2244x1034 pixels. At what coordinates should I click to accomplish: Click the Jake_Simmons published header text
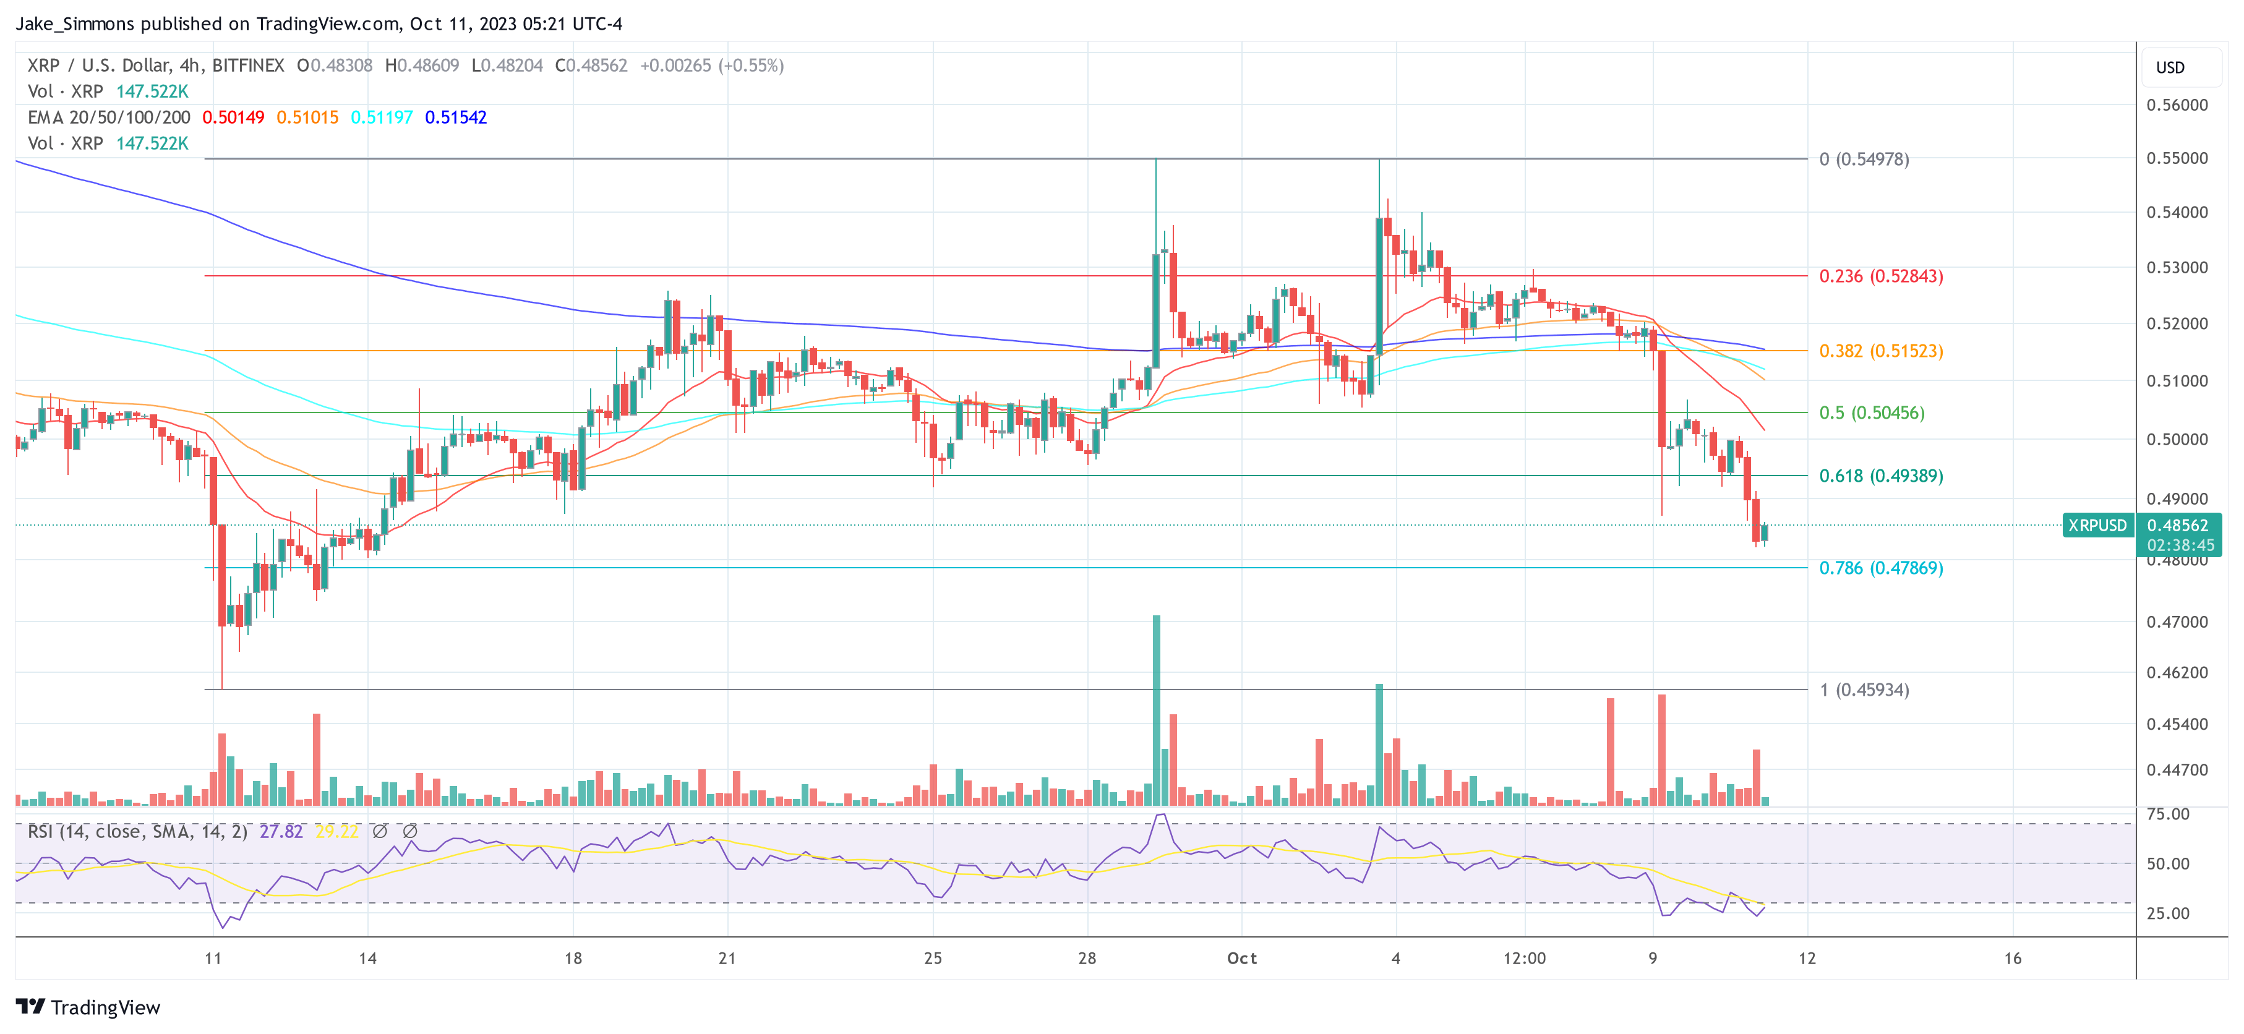(319, 23)
